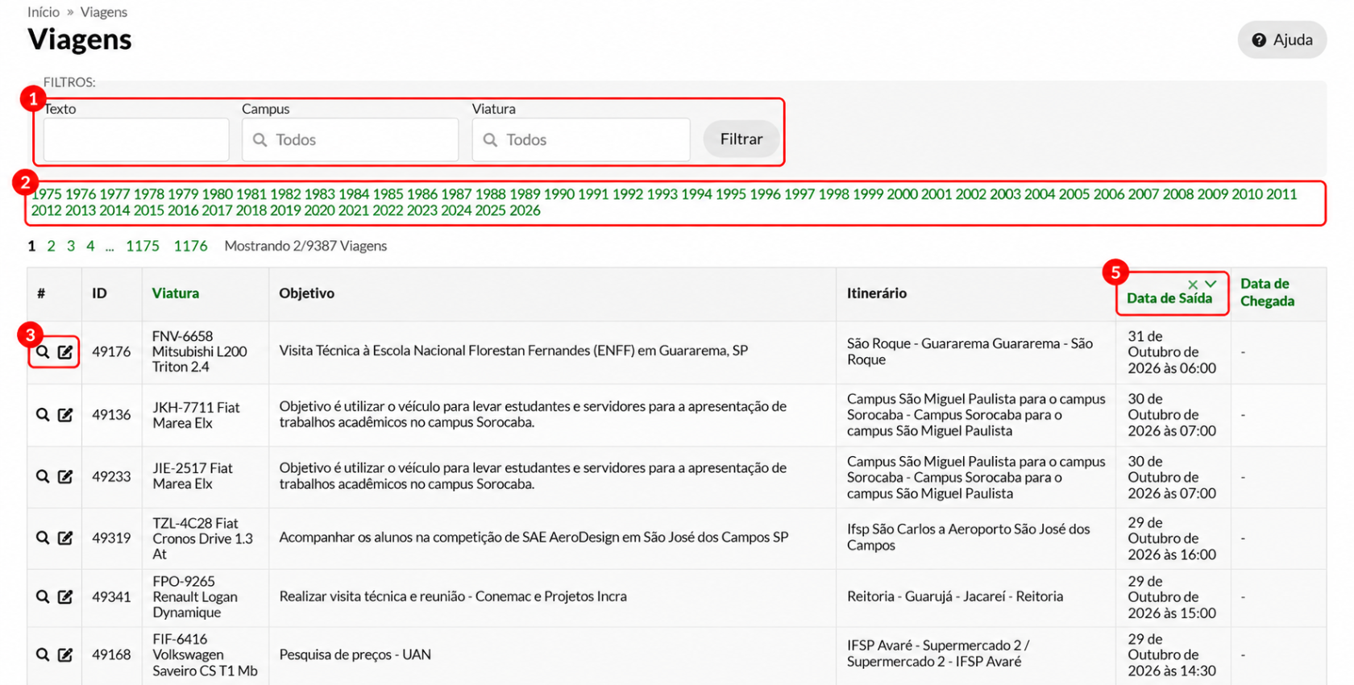This screenshot has width=1354, height=685.
Task: Open the view icon for trip 49168
Action: pyautogui.click(x=43, y=654)
